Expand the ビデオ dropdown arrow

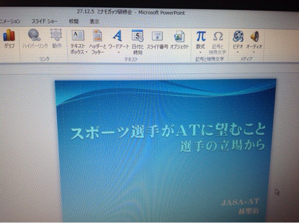(238, 52)
